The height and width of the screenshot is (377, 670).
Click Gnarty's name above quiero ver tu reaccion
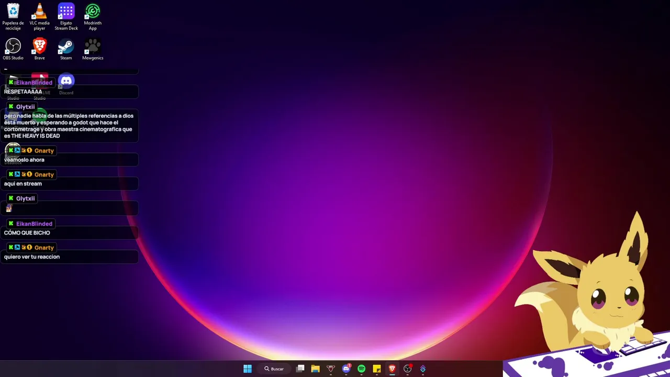[x=44, y=248]
